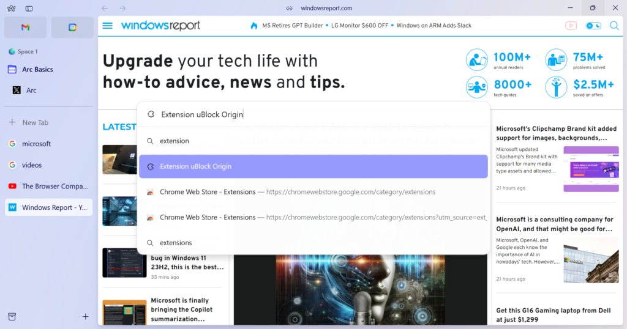This screenshot has width=627, height=329.
Task: Open the Arc menu icon
Action: tap(11, 9)
